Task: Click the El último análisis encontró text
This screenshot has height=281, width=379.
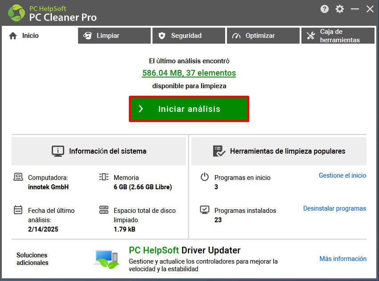Action: 189,61
